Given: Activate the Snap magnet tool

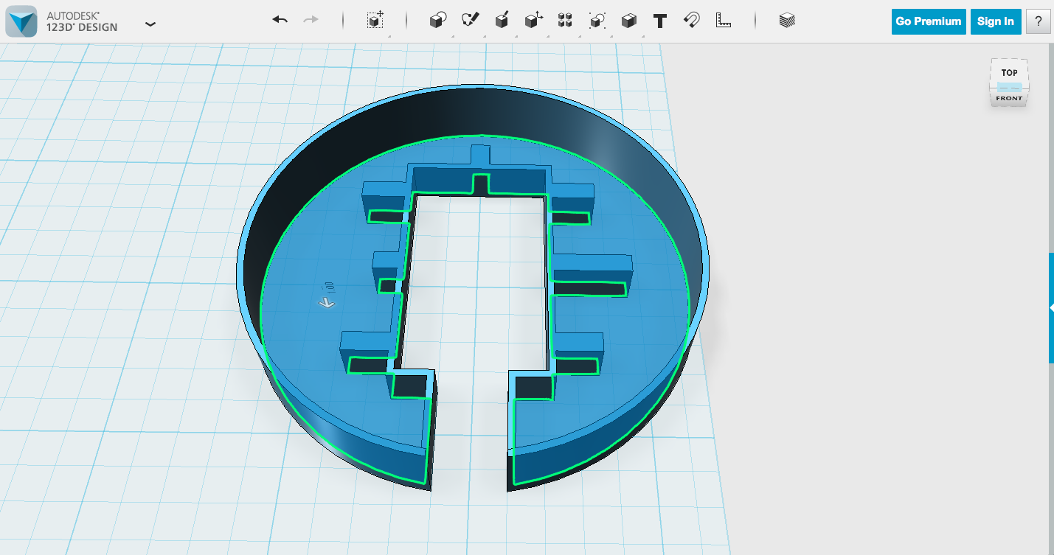Looking at the screenshot, I should point(692,20).
